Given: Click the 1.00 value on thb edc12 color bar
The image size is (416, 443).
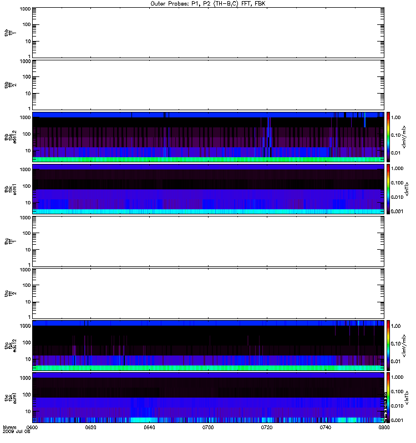Looking at the screenshot, I should (396, 117).
